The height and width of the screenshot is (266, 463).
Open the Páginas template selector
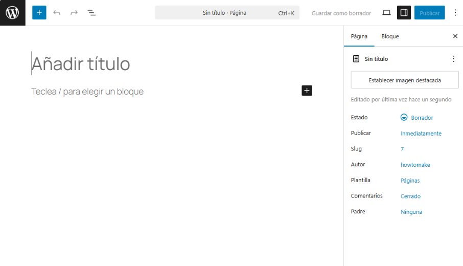tap(410, 181)
